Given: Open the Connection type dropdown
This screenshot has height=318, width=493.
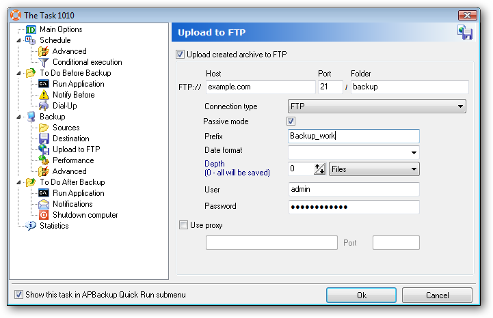Looking at the screenshot, I should tap(377, 106).
